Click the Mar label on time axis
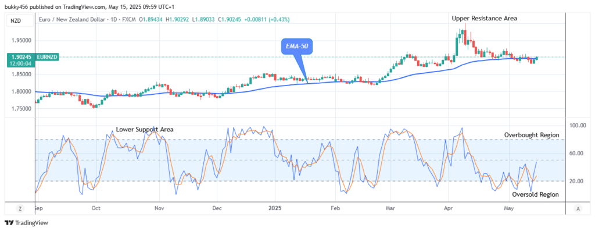 coord(390,208)
